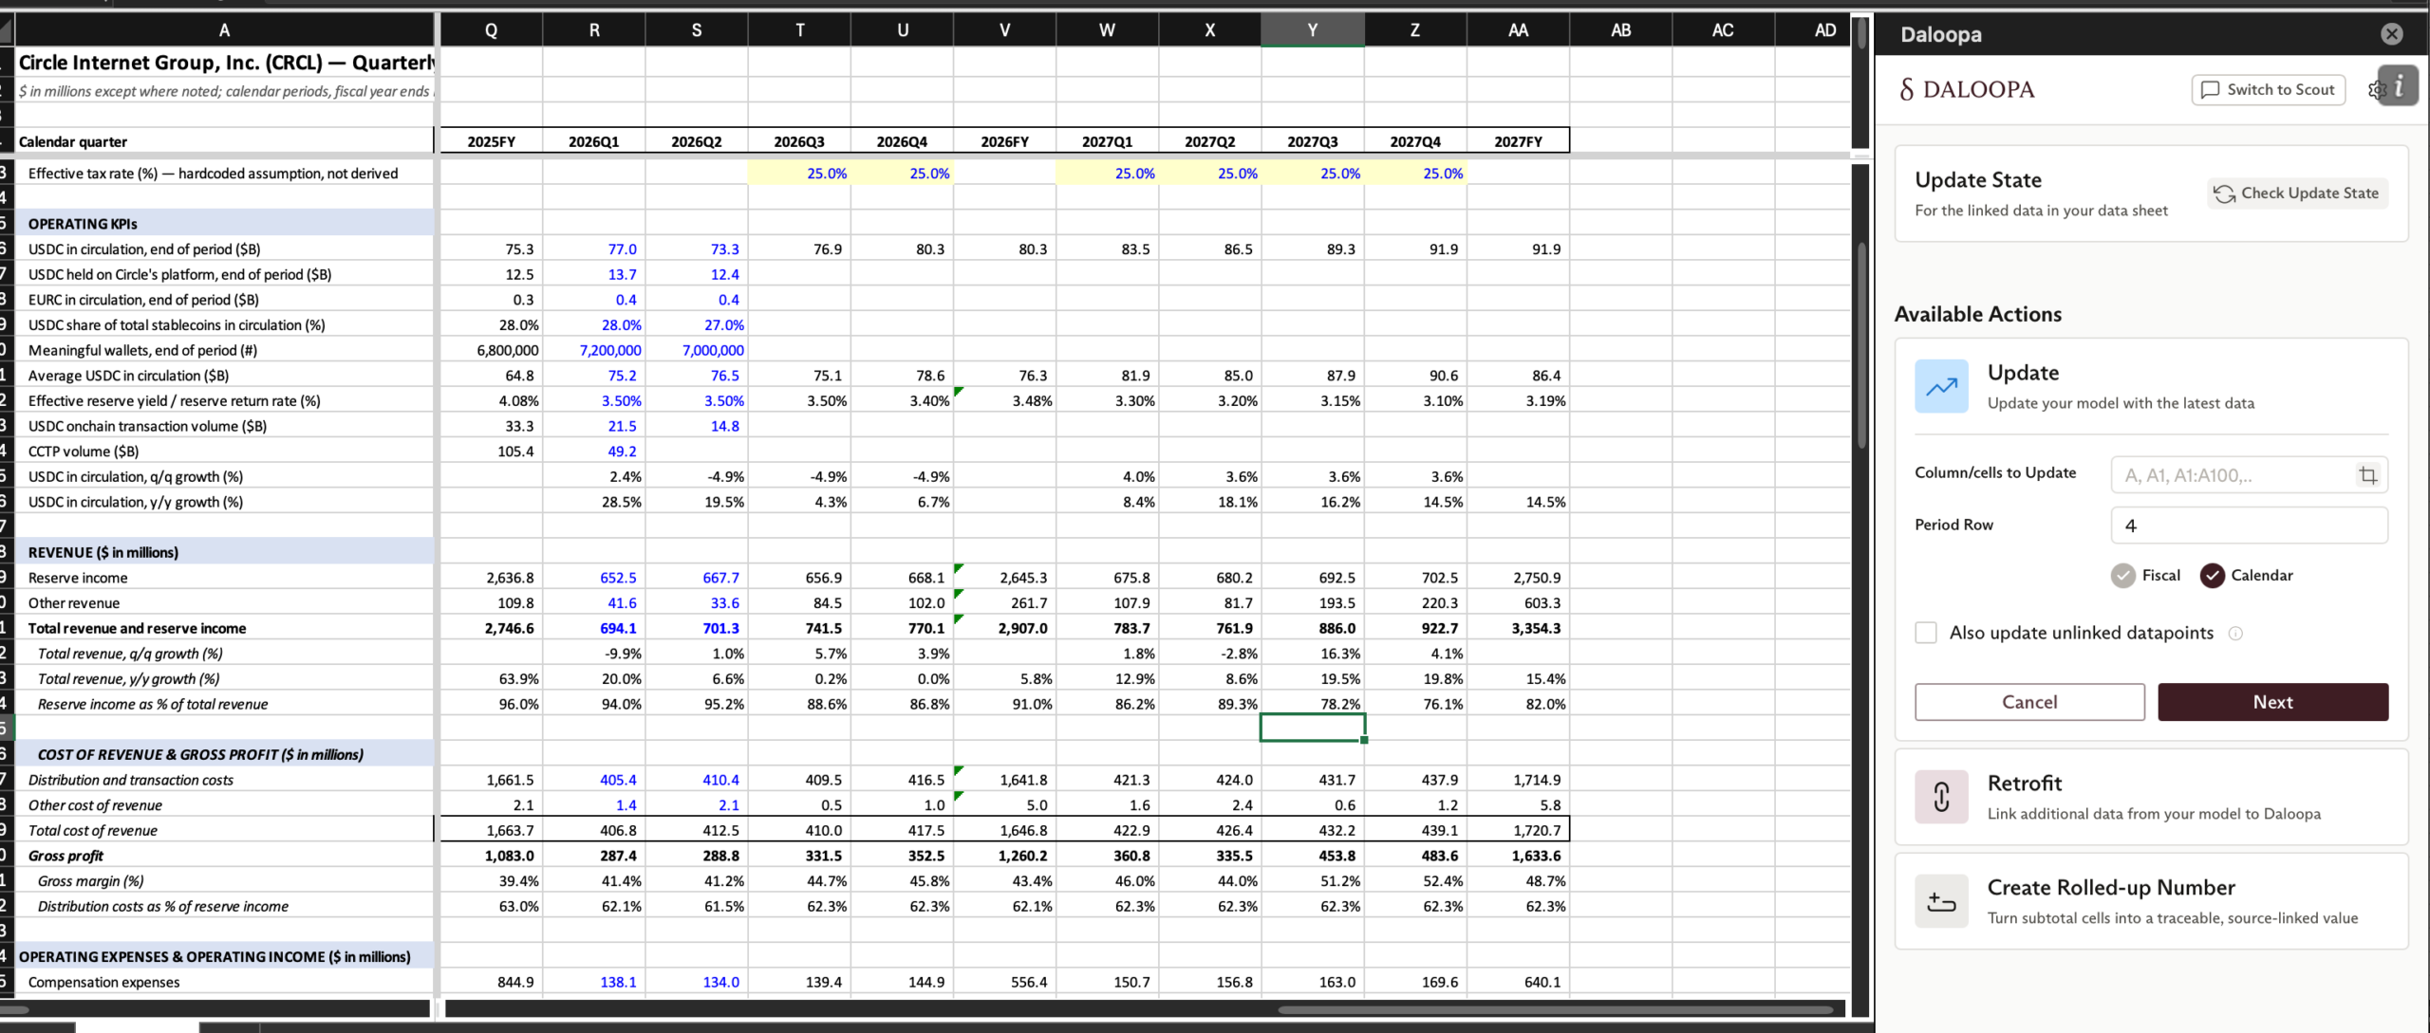
Task: Select column V header
Action: pos(1004,30)
